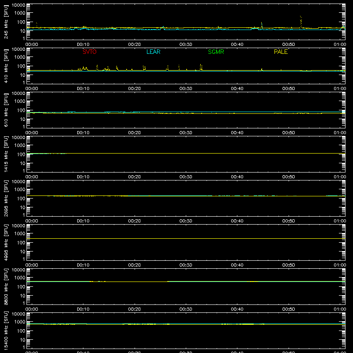The width and height of the screenshot is (353, 353).
Task: Click the 10000 tick label on 245 MHz panel
Action: click(19, 5)
